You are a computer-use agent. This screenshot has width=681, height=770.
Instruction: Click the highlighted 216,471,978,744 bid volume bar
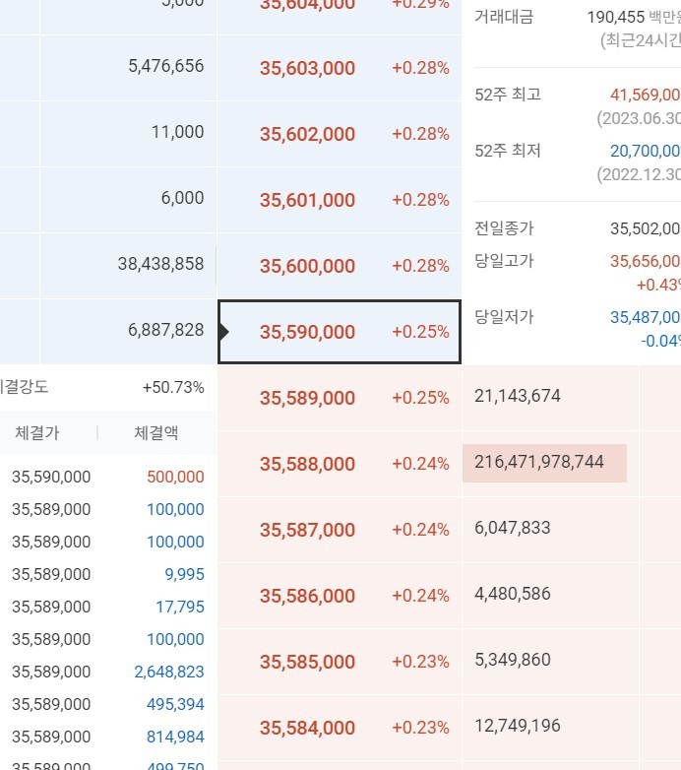543,462
